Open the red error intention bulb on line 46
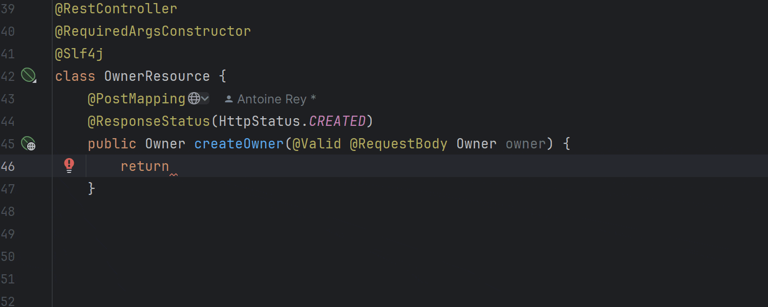Screen dimensions: 768x307 click(69, 165)
